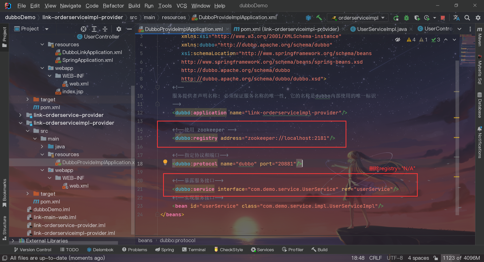
Task: Open the Database tool window
Action: 480,105
